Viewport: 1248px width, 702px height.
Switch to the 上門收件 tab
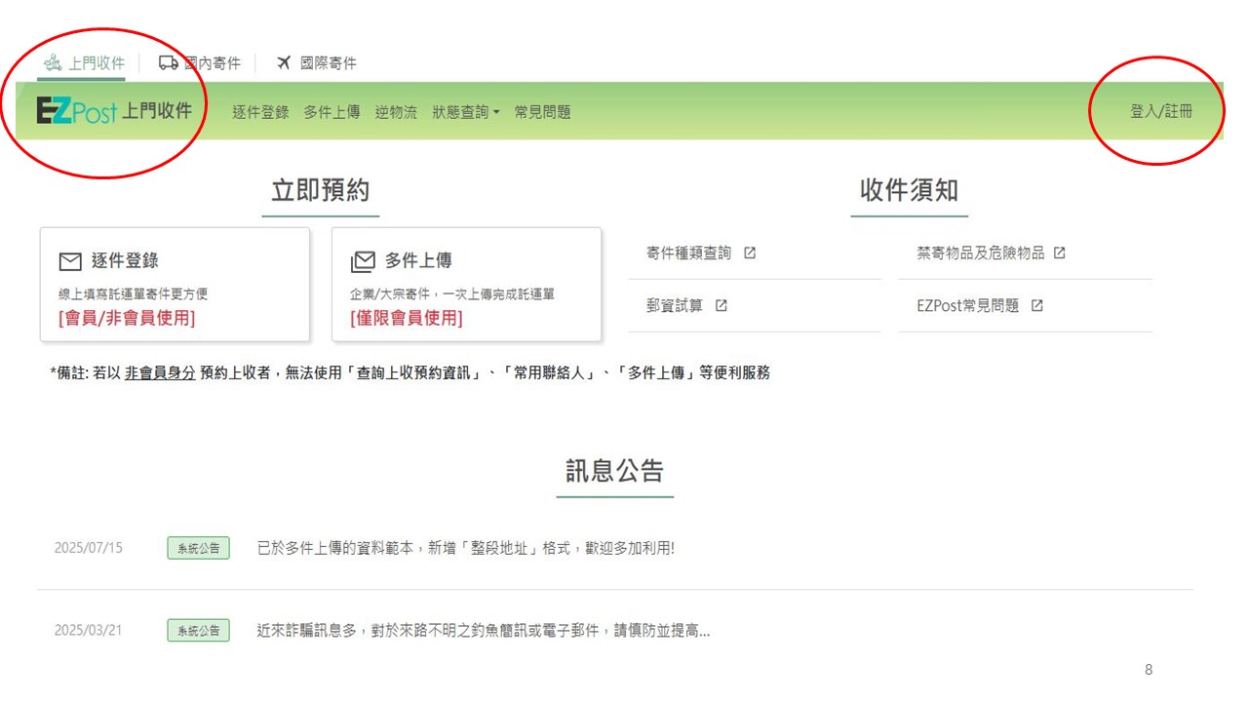[84, 63]
